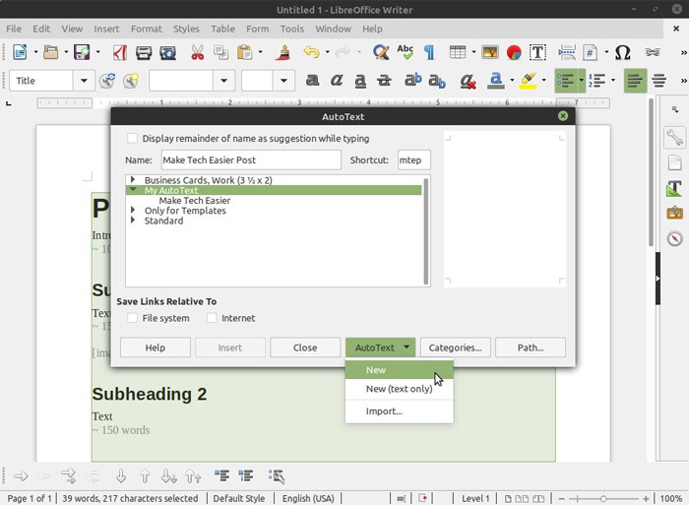Image resolution: width=689 pixels, height=505 pixels.
Task: Open font color dropdown arrow
Action: click(512, 81)
